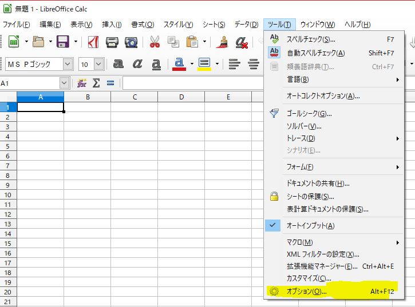Open New document dropdown arrow
This screenshot has width=415, height=307.
click(x=26, y=42)
